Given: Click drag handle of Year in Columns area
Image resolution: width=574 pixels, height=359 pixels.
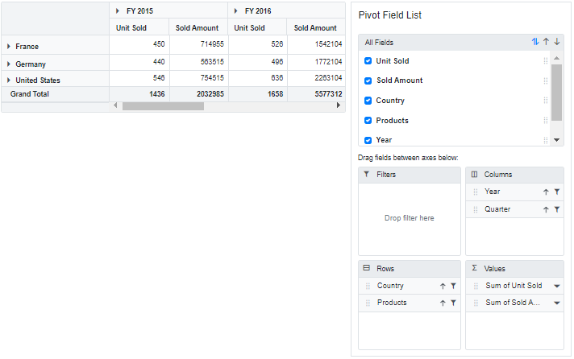Looking at the screenshot, I should (476, 192).
